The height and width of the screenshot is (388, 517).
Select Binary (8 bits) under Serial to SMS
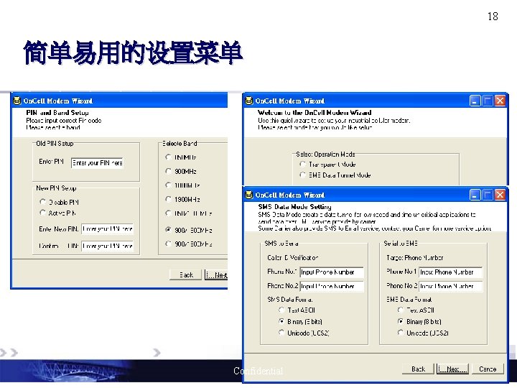pyautogui.click(x=400, y=321)
